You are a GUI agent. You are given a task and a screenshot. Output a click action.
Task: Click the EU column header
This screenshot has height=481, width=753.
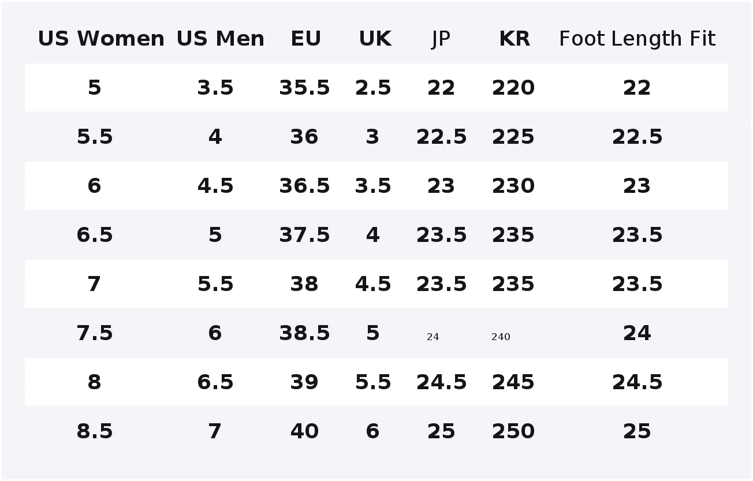click(305, 39)
